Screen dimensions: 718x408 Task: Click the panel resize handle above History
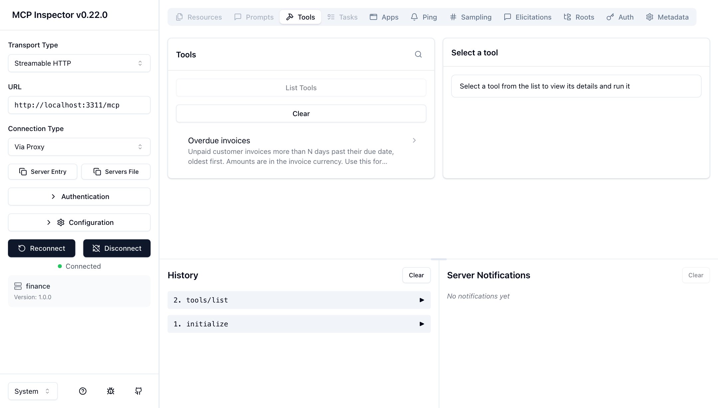tap(438, 259)
